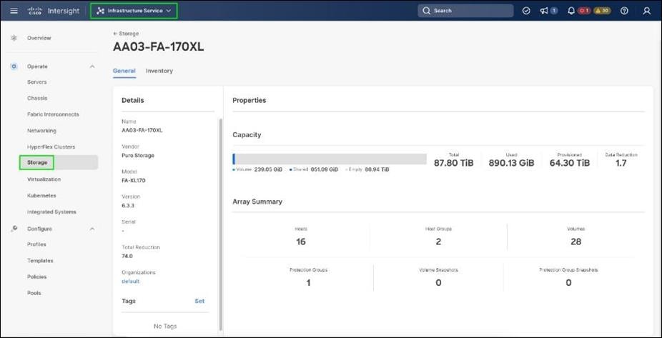Click the Volume legend value 239.05 GiB
This screenshot has width=662, height=338.
click(268, 169)
